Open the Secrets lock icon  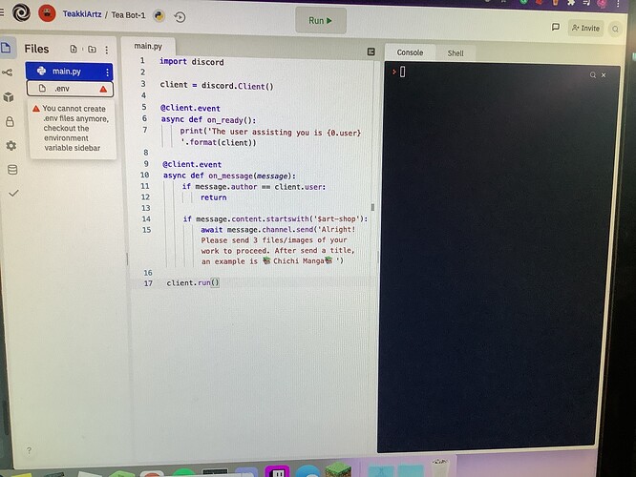click(11, 121)
